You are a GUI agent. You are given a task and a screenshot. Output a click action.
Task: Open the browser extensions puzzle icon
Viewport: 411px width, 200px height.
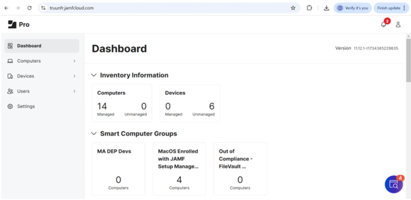pos(309,8)
